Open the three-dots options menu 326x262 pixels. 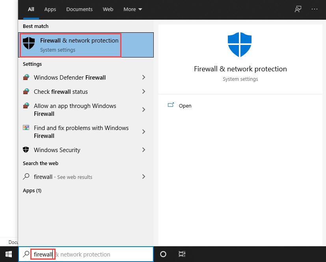click(x=314, y=9)
